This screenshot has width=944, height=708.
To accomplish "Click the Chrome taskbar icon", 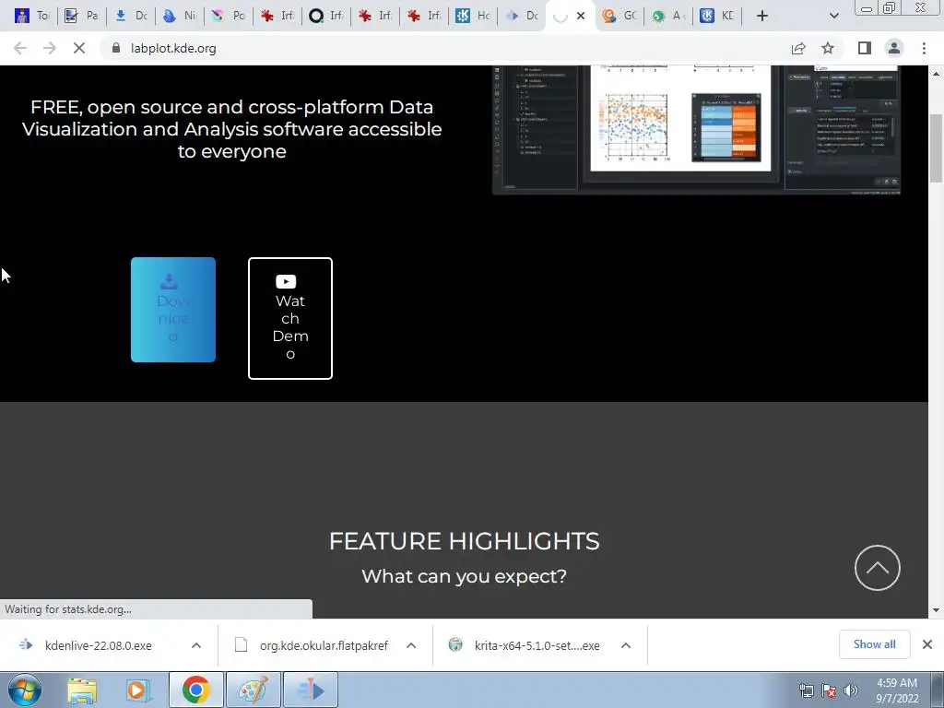I will (195, 690).
